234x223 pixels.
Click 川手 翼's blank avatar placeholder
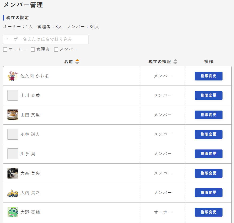[13, 154]
